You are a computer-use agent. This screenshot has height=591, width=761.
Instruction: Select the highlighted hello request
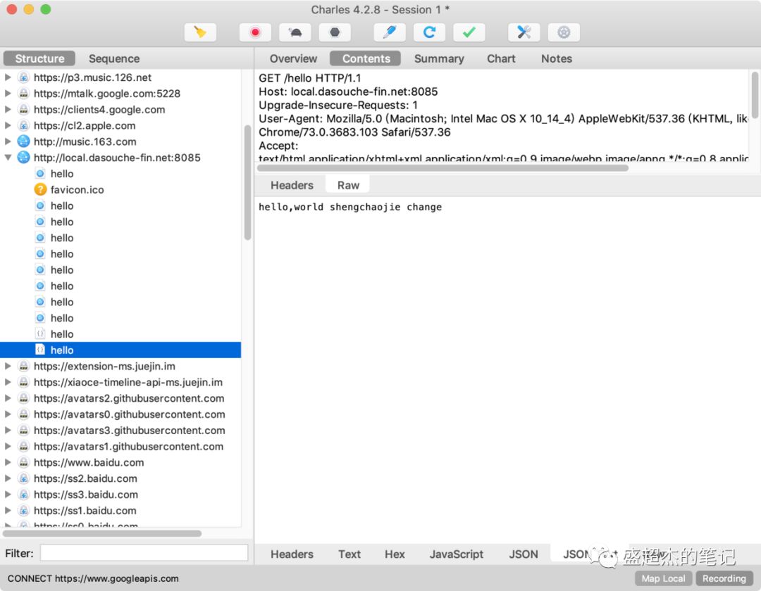(x=120, y=350)
